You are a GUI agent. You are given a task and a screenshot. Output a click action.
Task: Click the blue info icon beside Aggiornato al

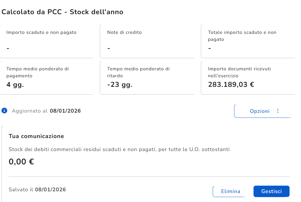[4, 111]
